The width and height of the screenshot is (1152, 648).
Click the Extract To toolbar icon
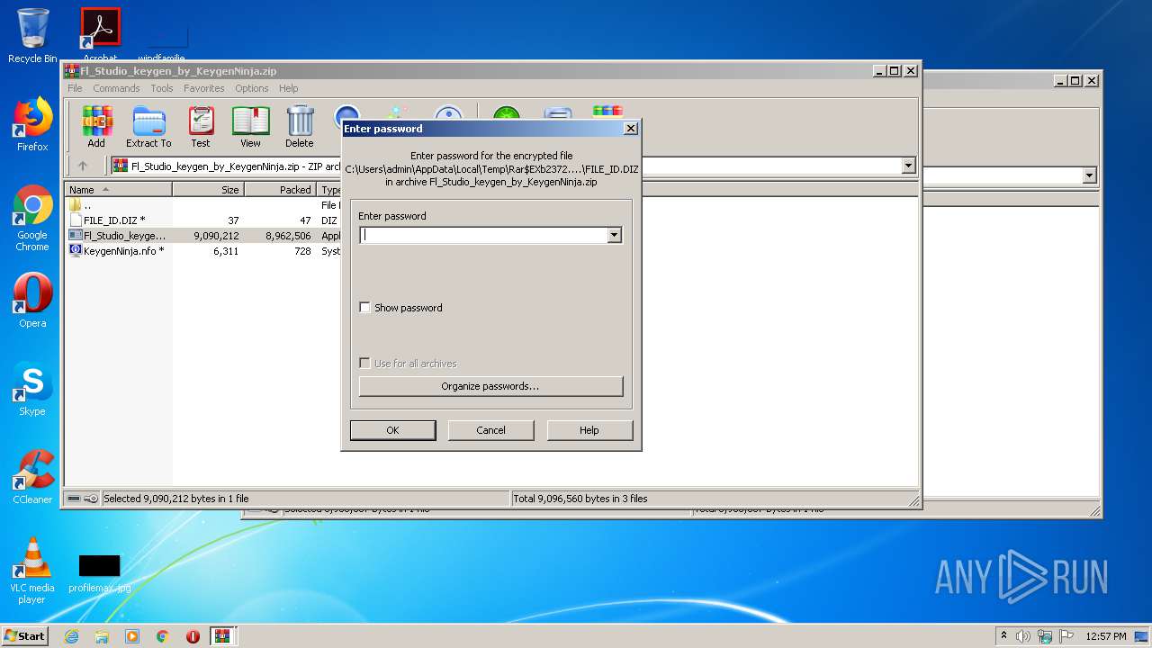(148, 126)
